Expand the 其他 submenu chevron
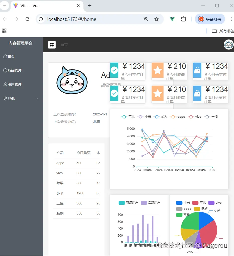 [37, 99]
